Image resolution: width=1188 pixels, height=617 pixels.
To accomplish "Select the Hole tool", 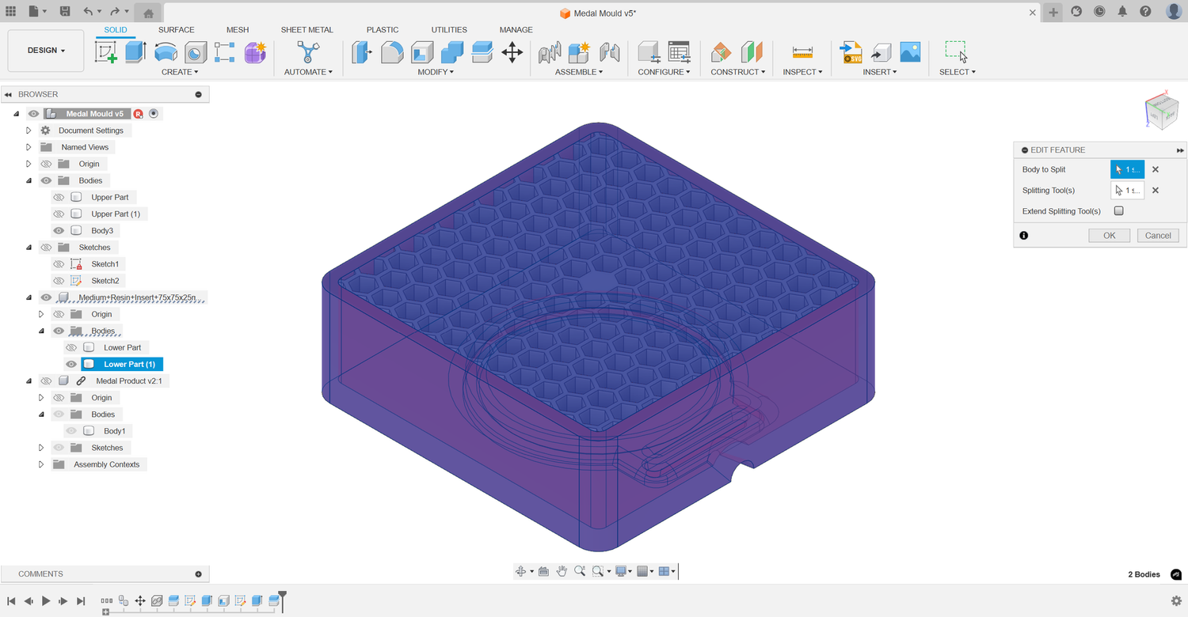I will coord(195,52).
